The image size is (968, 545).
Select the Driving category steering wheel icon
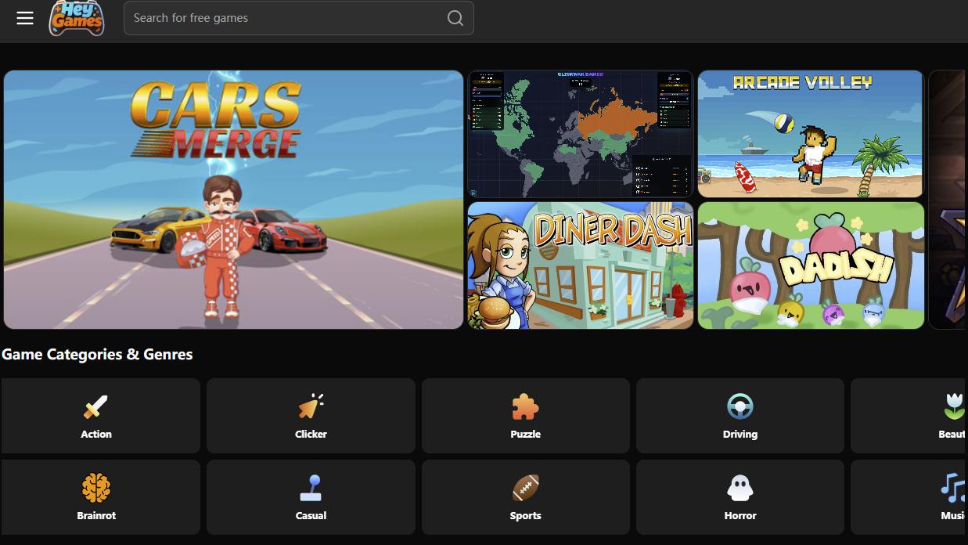pos(739,406)
